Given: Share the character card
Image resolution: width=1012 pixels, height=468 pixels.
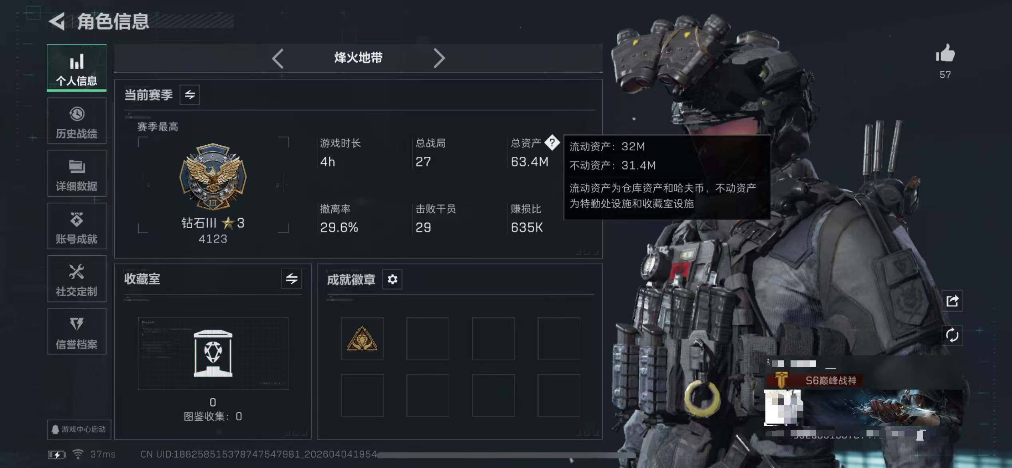Looking at the screenshot, I should pos(952,301).
